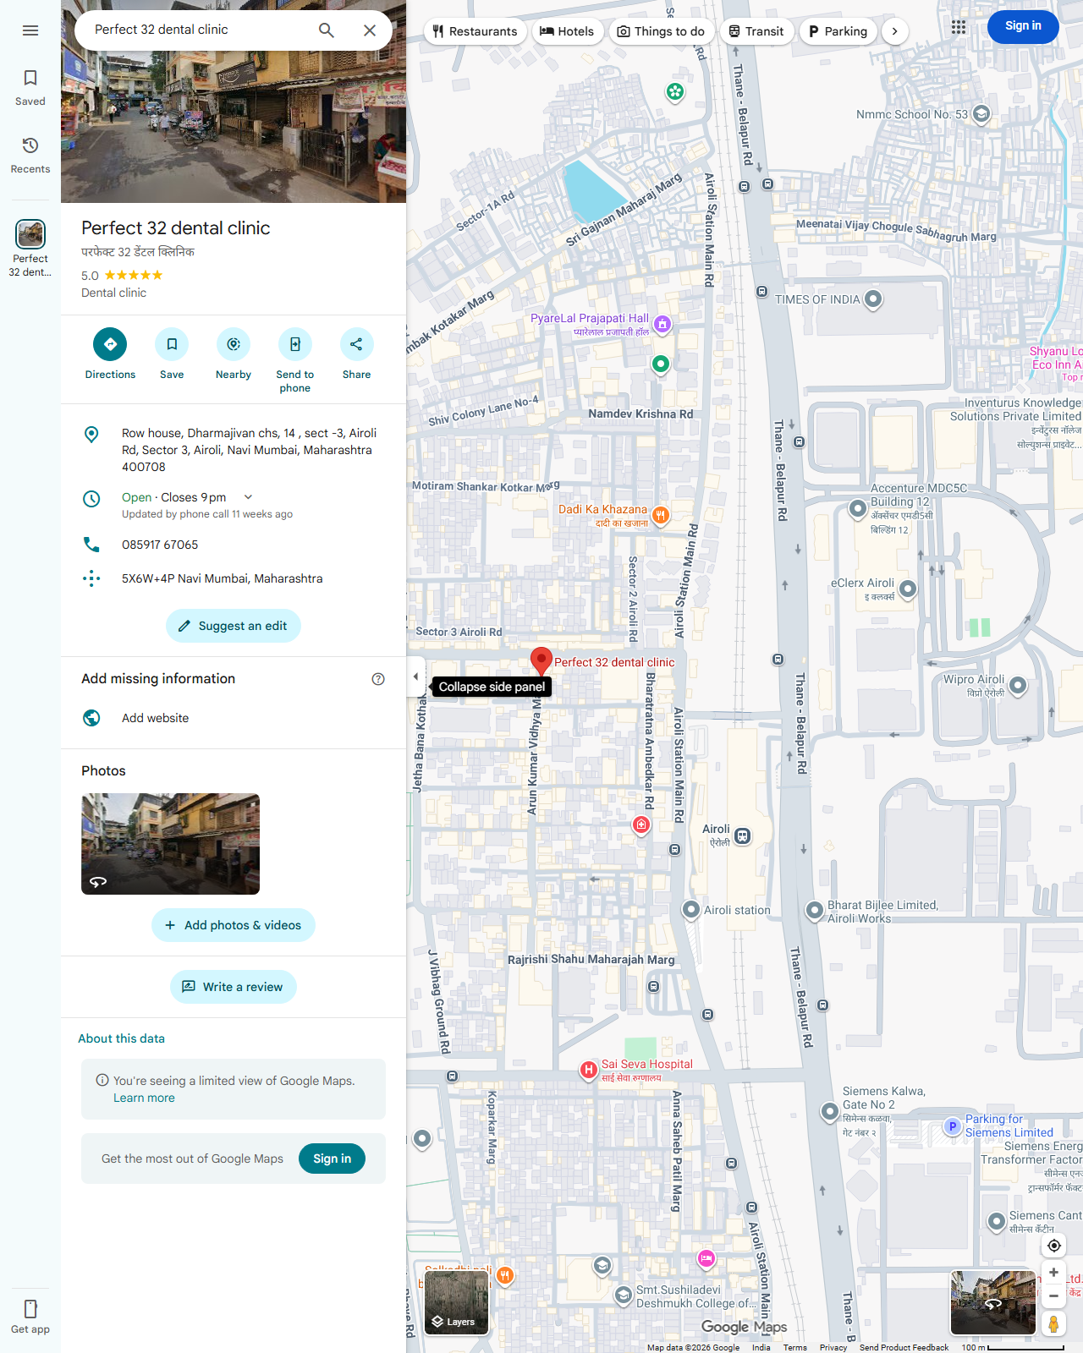Select the Restaurants filter chip

point(475,31)
